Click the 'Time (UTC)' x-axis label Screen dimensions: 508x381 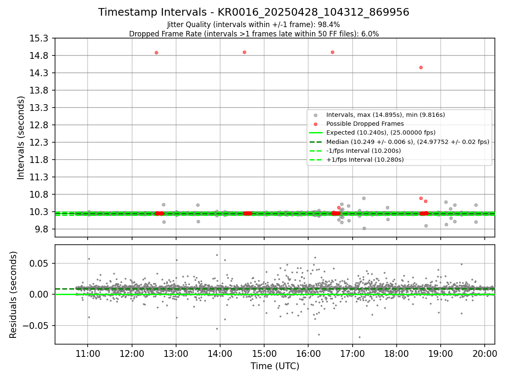coord(275,366)
